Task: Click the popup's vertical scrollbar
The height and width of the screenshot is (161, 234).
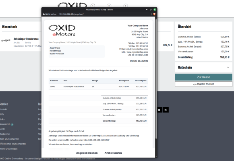Action: pyautogui.click(x=156, y=79)
